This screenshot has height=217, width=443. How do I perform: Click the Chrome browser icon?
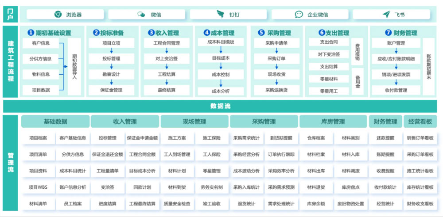58,15
